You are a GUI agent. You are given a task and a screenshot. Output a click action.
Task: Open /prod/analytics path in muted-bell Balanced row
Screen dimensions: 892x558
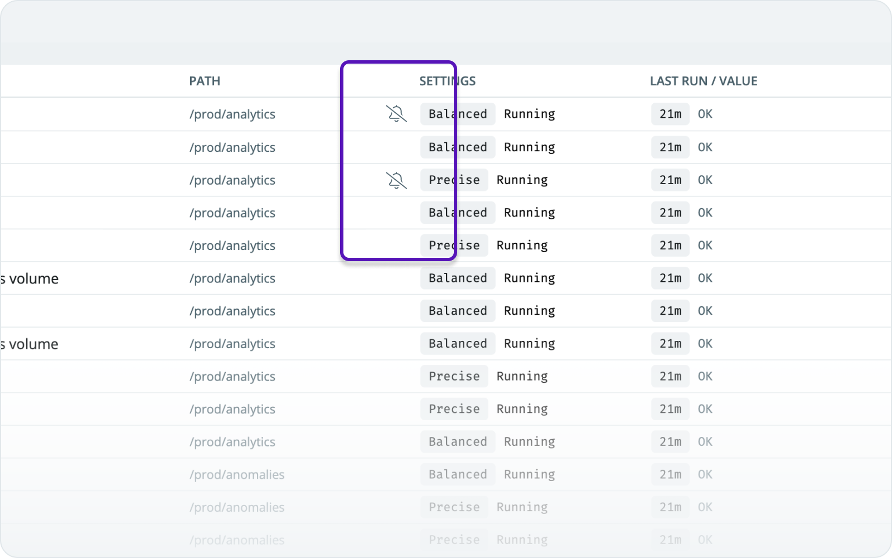(232, 114)
